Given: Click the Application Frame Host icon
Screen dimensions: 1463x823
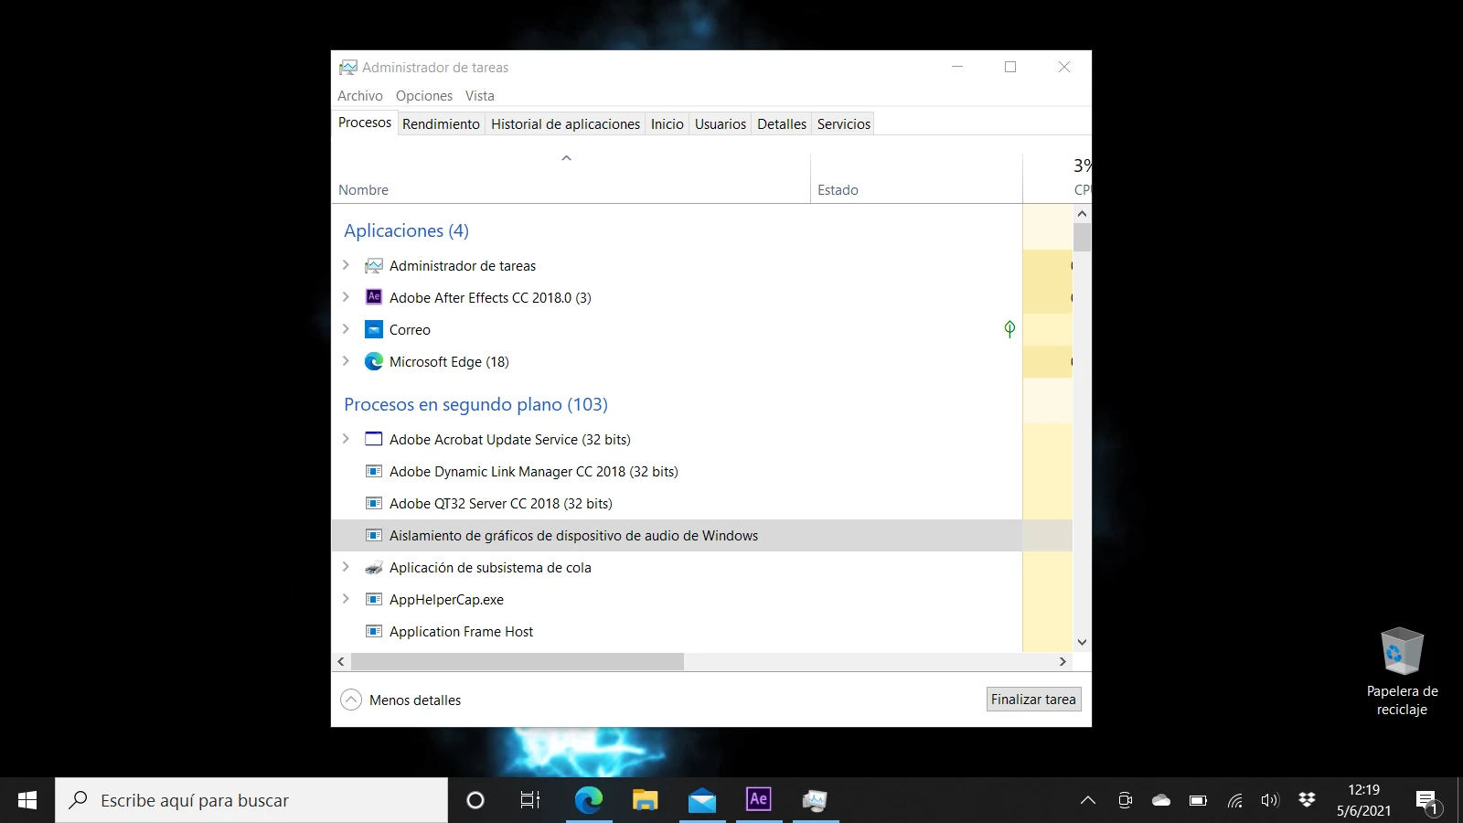Looking at the screenshot, I should click(373, 632).
